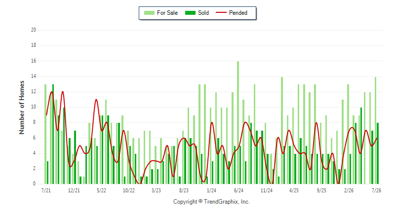Click the Copyright TrendGraphix, Inc. text
The width and height of the screenshot is (395, 214).
[211, 202]
